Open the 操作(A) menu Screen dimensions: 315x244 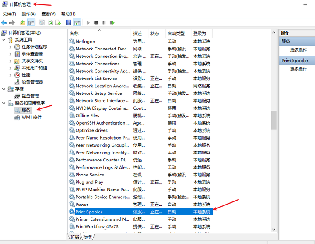(x=28, y=14)
